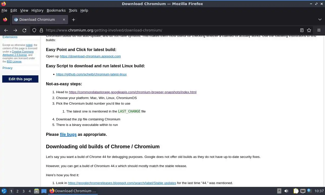Open clipboard manager tray icon
Image resolution: width=325 pixels, height=195 pixels.
click(x=296, y=191)
